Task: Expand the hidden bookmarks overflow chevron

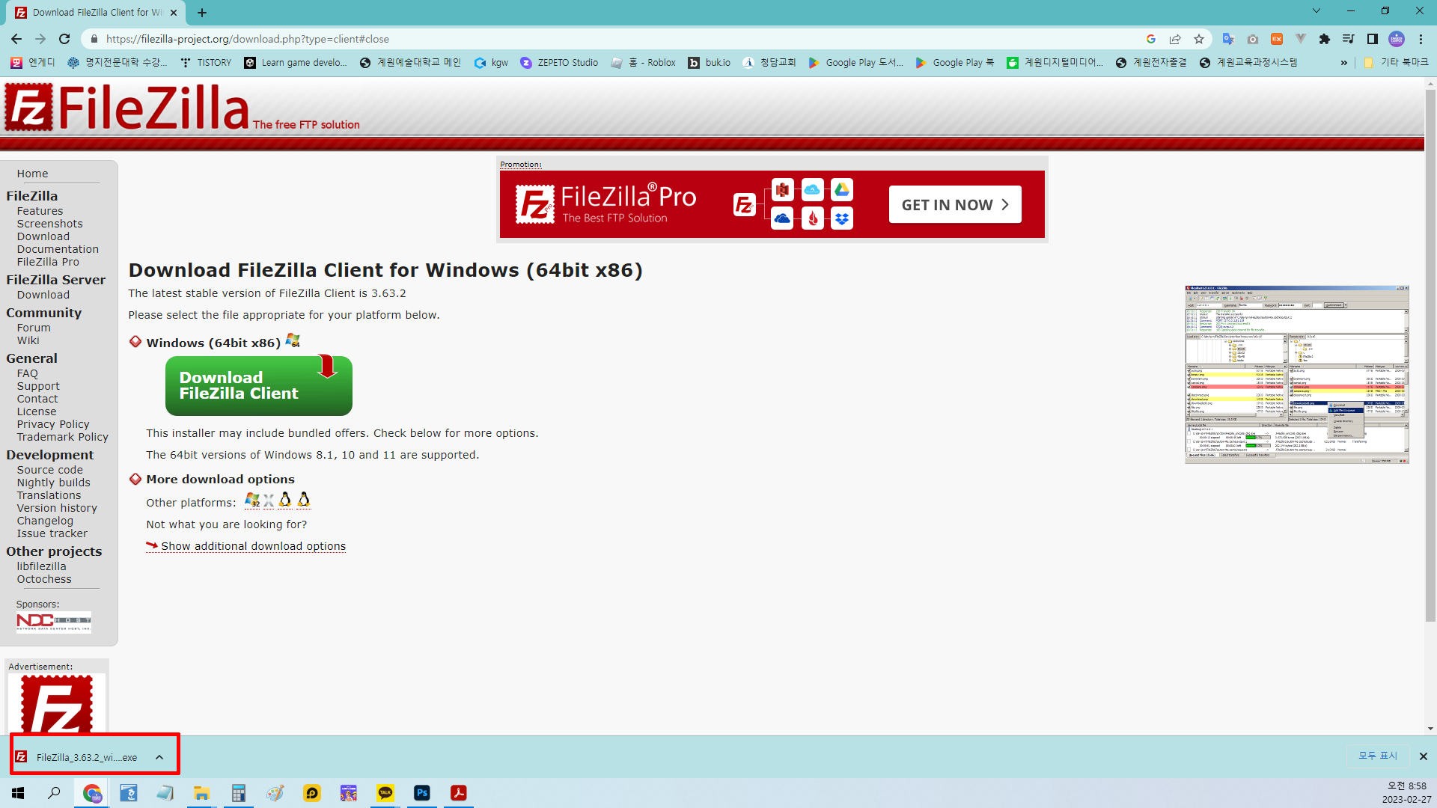Action: click(1344, 63)
